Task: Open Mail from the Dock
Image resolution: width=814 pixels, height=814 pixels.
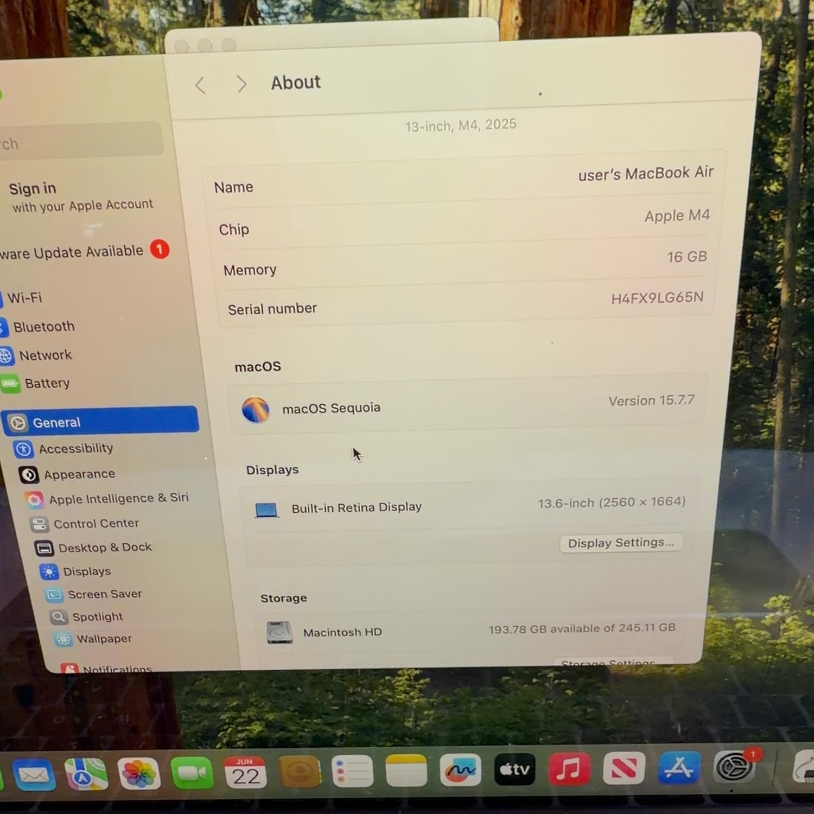Action: pyautogui.click(x=34, y=775)
